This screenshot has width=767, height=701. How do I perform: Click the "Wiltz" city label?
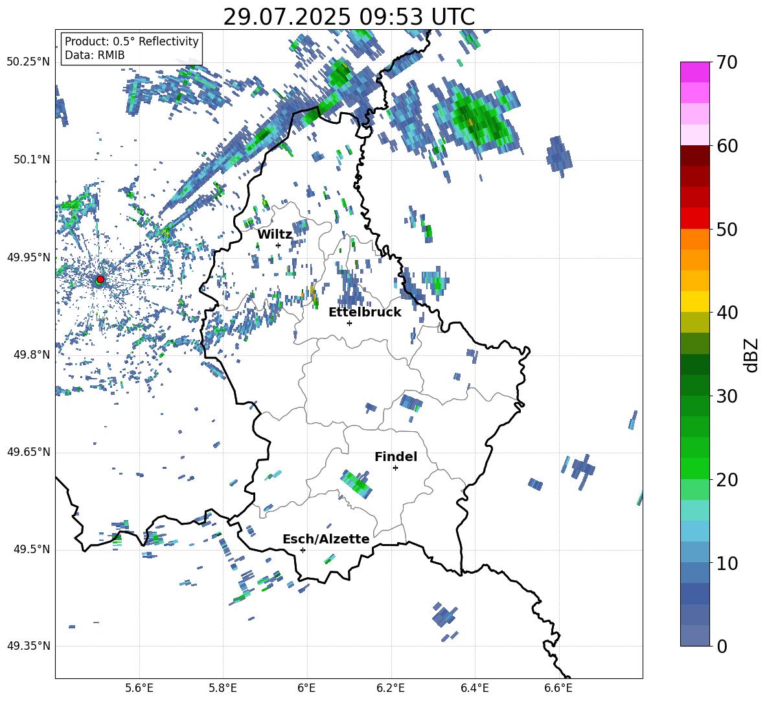coord(275,235)
